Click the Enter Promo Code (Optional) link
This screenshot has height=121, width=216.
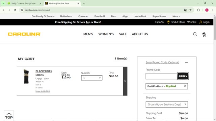(x=162, y=63)
